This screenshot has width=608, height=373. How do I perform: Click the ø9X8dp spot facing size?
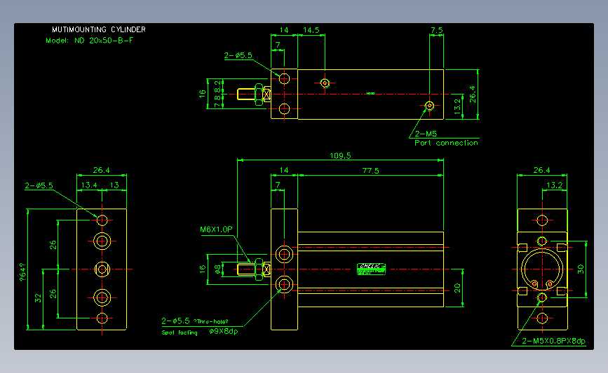[223, 331]
